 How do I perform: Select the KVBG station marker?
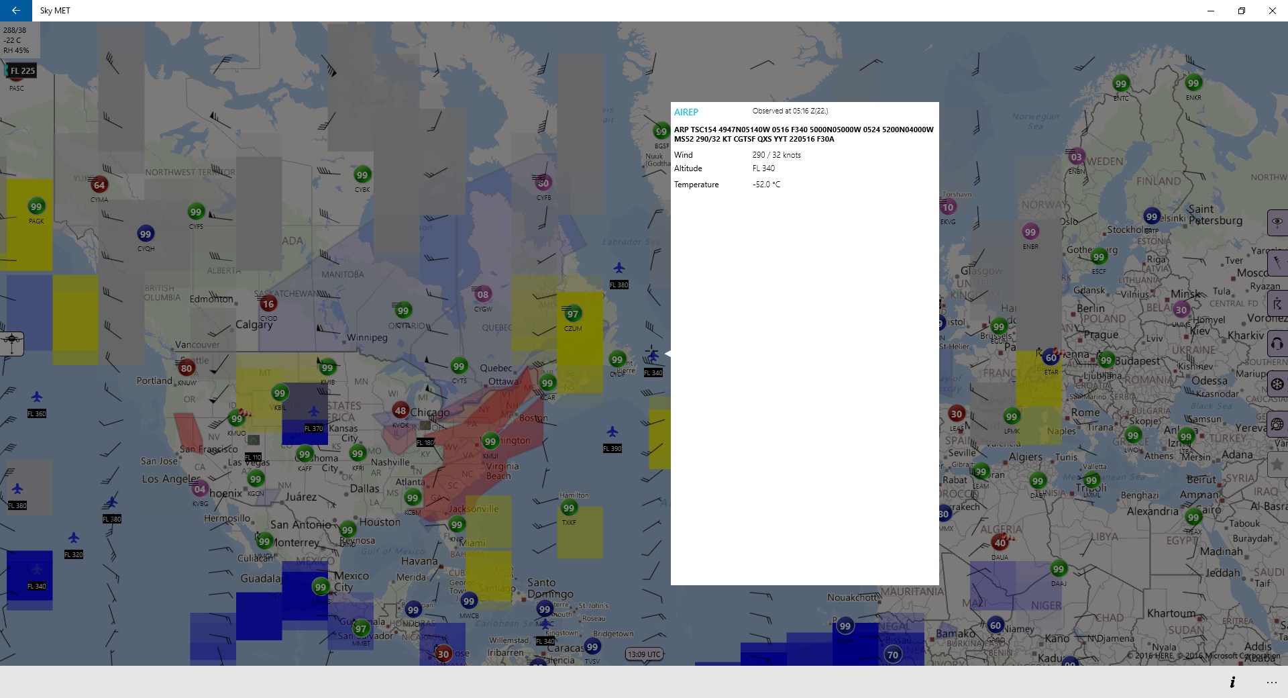[200, 489]
